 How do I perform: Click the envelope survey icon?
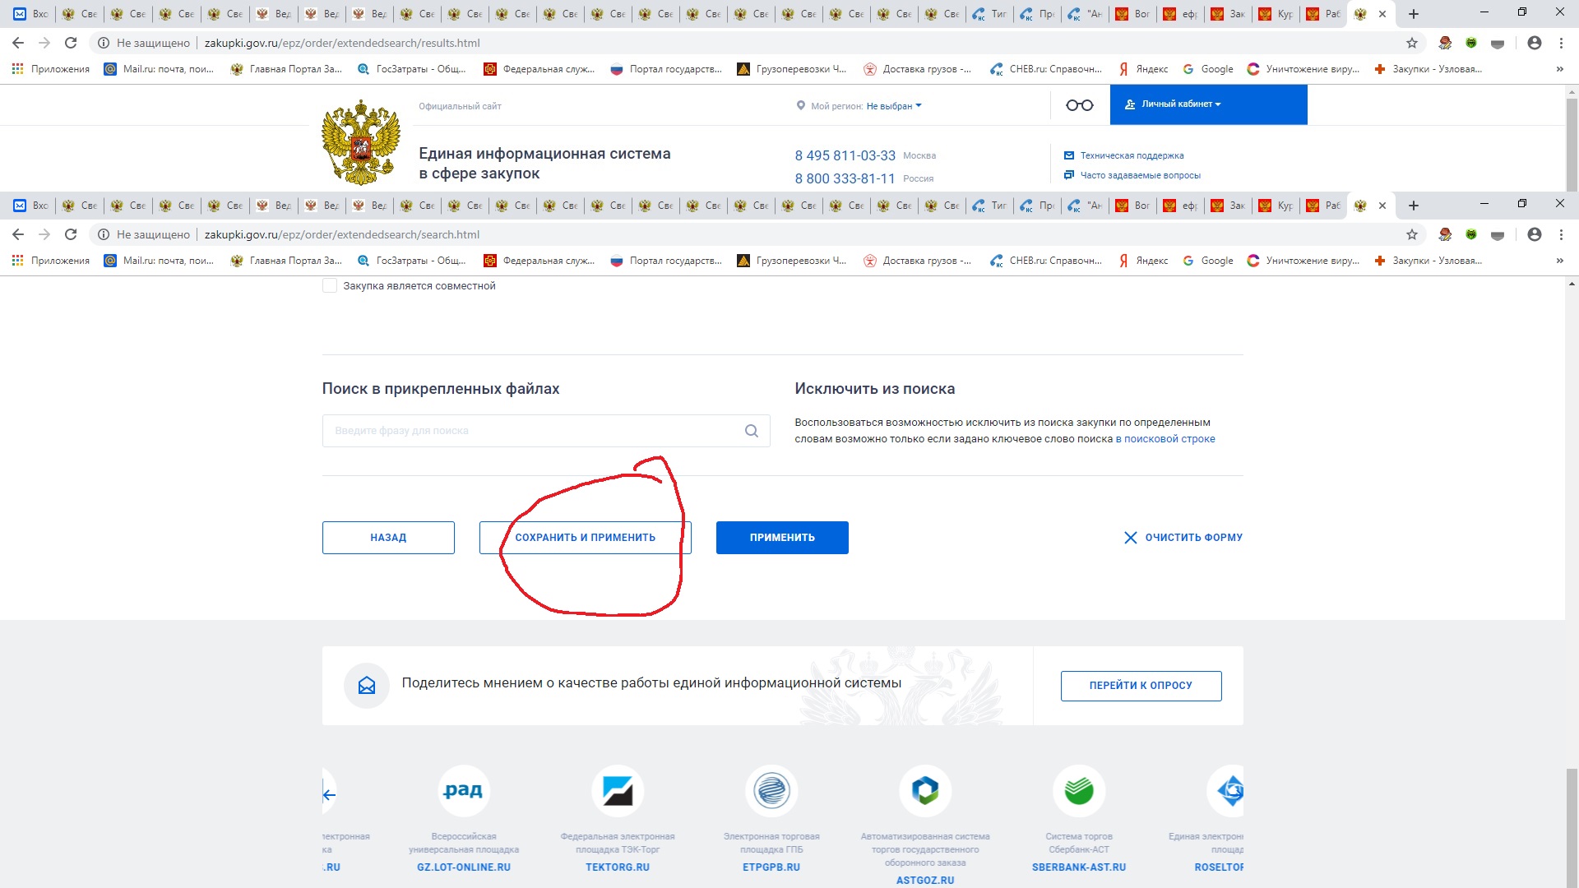click(x=367, y=686)
